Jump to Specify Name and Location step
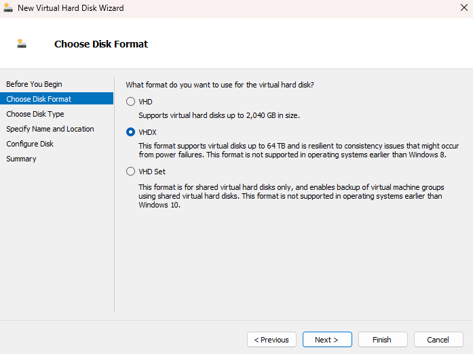473x354 pixels. [x=50, y=129]
